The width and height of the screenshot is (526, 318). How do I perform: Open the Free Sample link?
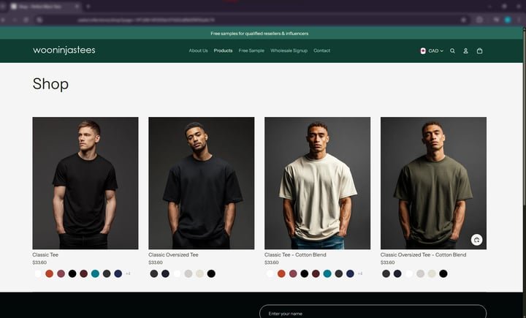(251, 50)
